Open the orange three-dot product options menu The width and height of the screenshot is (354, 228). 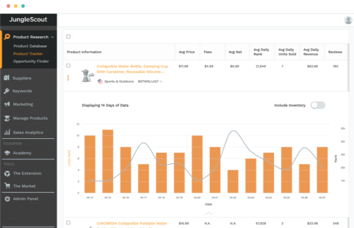[x=68, y=78]
